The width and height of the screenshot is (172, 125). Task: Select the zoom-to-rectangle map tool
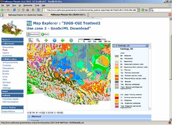pos(31,40)
